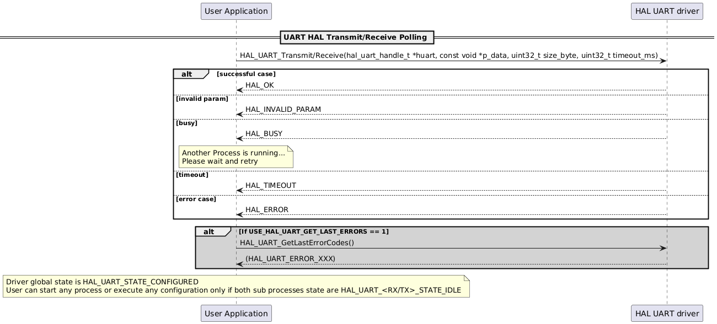Click the Driver global state note
Image resolution: width=717 pixels, height=324 pixels.
coord(234,285)
